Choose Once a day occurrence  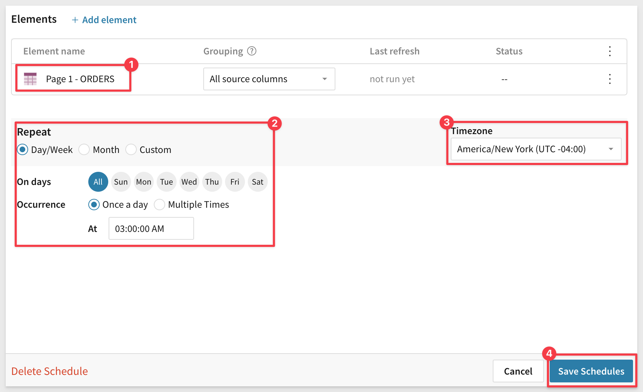(x=94, y=205)
